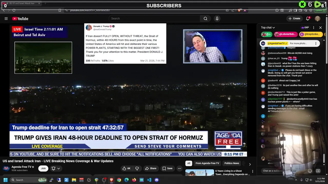Click the YouTube search magnifier button
This screenshot has width=328, height=184.
coord(205,18)
